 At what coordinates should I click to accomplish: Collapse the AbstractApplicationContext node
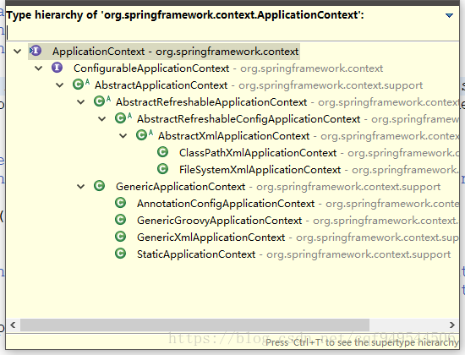point(60,85)
